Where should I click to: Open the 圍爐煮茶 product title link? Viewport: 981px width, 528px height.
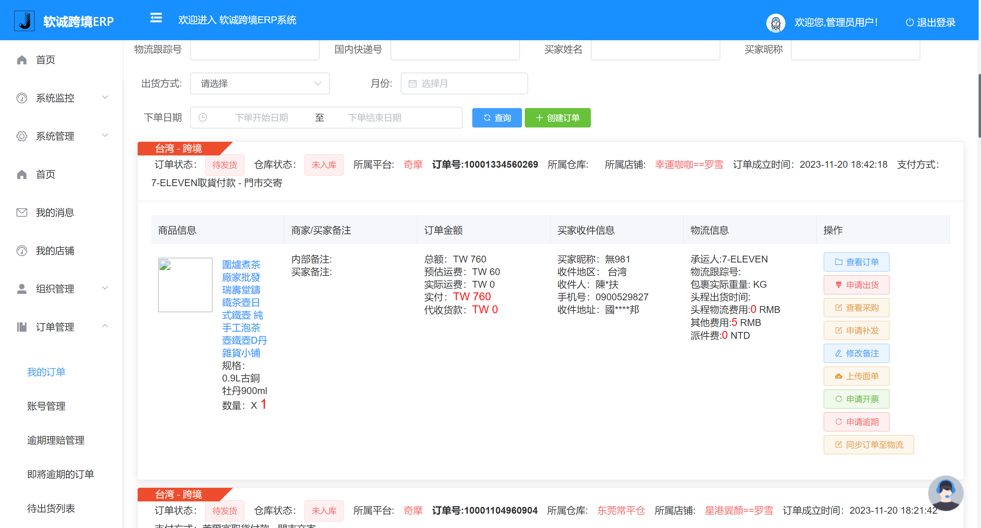(x=245, y=308)
